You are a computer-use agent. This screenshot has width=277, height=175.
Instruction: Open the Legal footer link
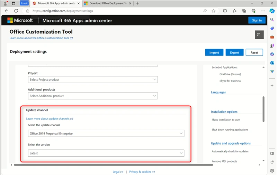pyautogui.click(x=118, y=172)
